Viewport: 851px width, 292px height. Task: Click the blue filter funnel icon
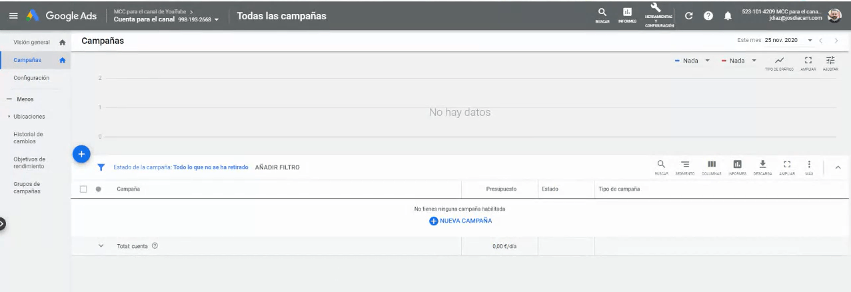[x=101, y=167]
